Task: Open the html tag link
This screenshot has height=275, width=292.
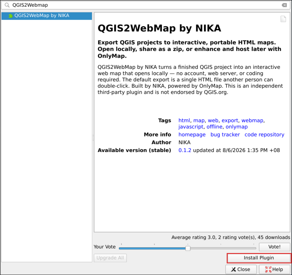Action: [184, 121]
